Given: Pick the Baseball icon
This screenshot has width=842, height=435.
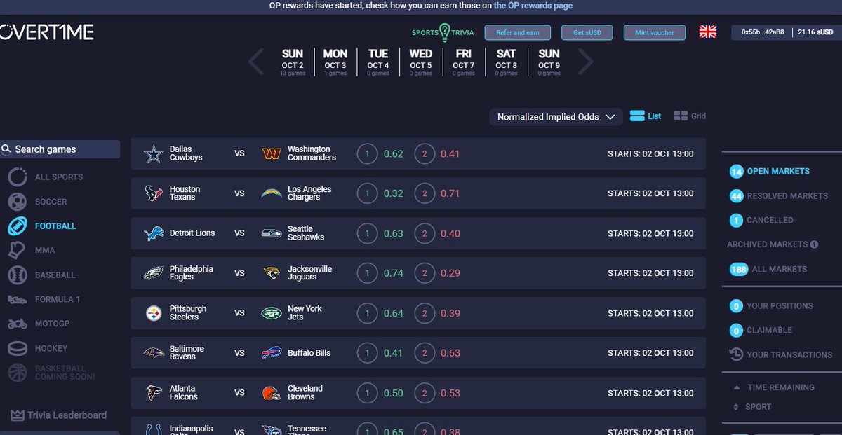Looking at the screenshot, I should [18, 275].
